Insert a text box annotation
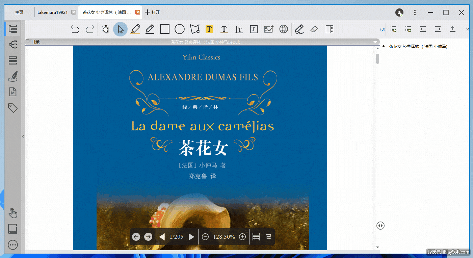The image size is (473, 258). pos(254,29)
